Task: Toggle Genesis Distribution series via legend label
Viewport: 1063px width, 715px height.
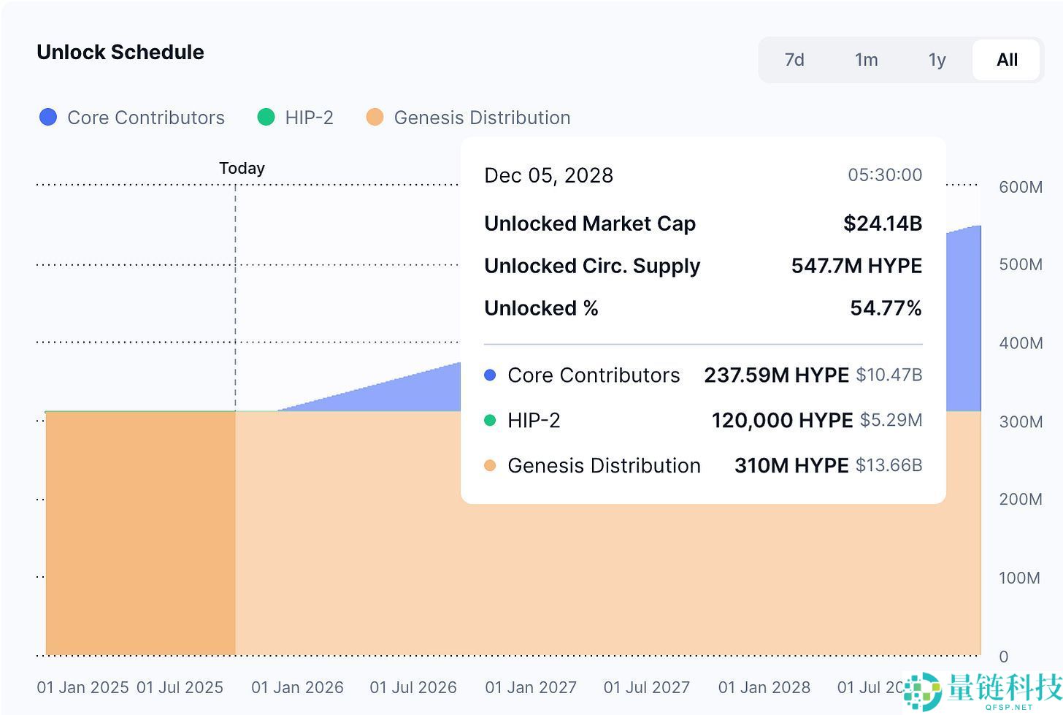Action: [482, 118]
